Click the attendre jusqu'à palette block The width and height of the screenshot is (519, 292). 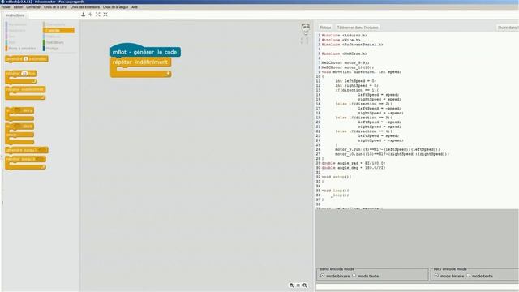[27, 150]
